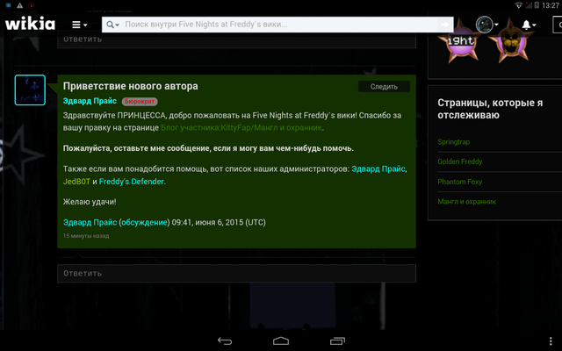Expand the search scope magnifier dropdown
The image size is (562, 351).
pos(112,25)
